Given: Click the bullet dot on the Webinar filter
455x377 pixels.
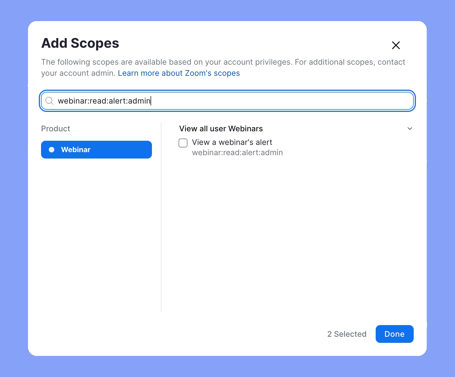Looking at the screenshot, I should [52, 150].
